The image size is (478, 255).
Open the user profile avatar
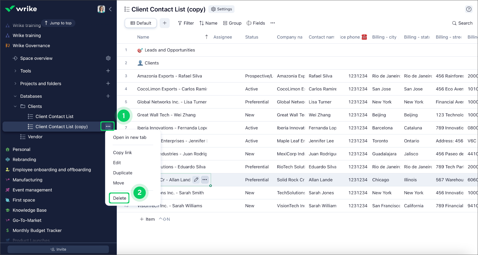[x=101, y=9]
